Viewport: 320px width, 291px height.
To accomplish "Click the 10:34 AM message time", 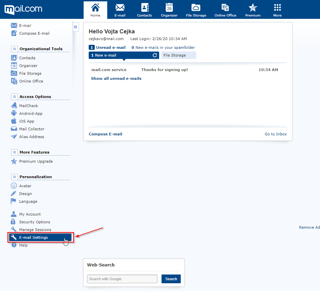I will pyautogui.click(x=268, y=70).
